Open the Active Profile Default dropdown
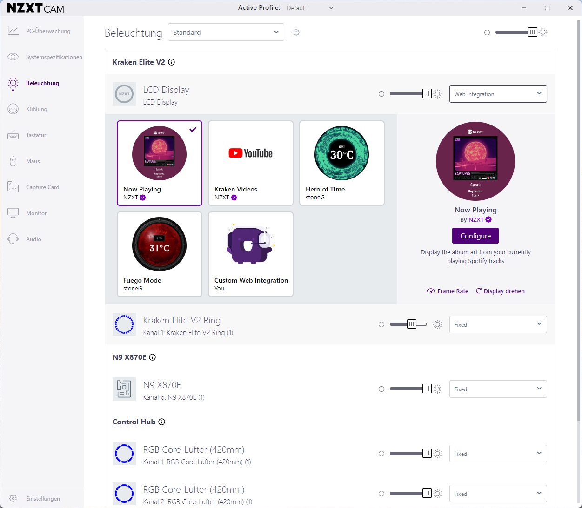This screenshot has height=508, width=582. coord(310,8)
